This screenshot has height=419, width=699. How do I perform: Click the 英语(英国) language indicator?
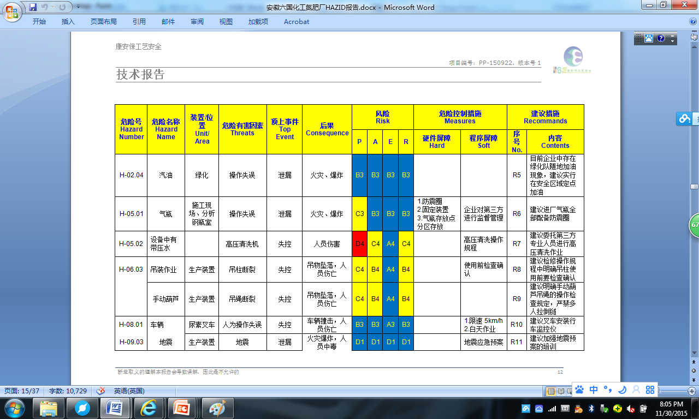(129, 391)
